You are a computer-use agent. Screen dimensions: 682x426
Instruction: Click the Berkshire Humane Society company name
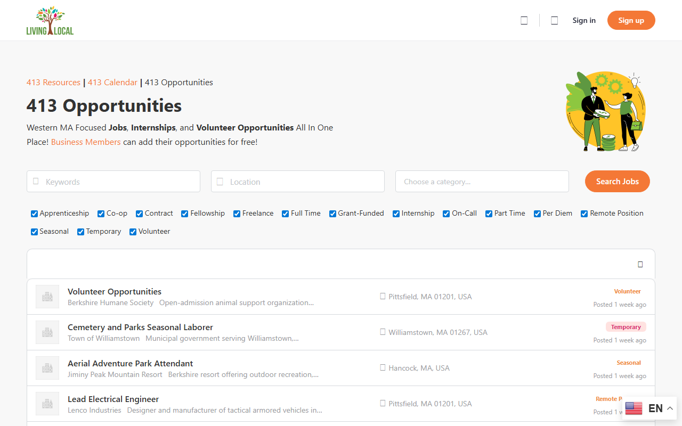tap(110, 302)
